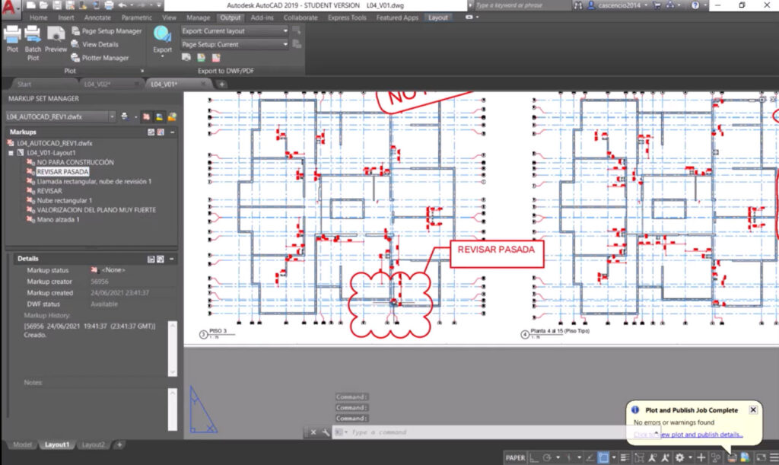Toggle object snap in the status bar
This screenshot has height=465, width=779.
click(603, 457)
